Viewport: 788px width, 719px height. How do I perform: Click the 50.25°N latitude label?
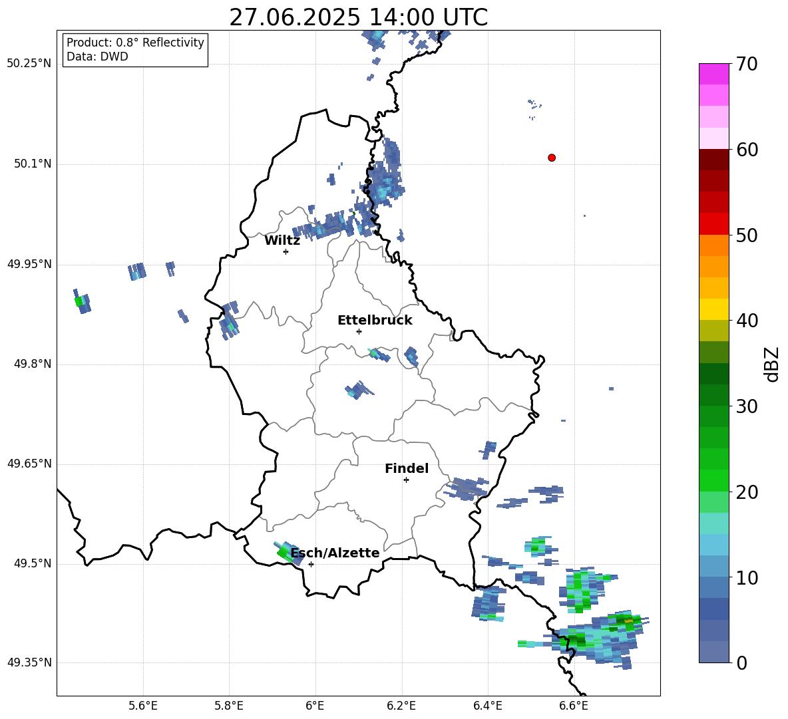point(29,64)
